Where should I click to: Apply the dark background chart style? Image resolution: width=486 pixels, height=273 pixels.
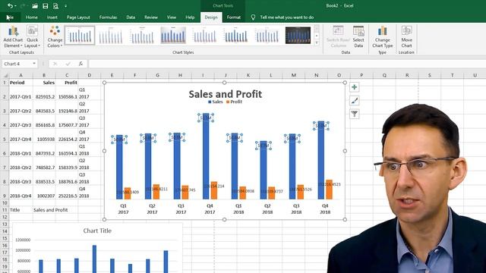(298, 36)
